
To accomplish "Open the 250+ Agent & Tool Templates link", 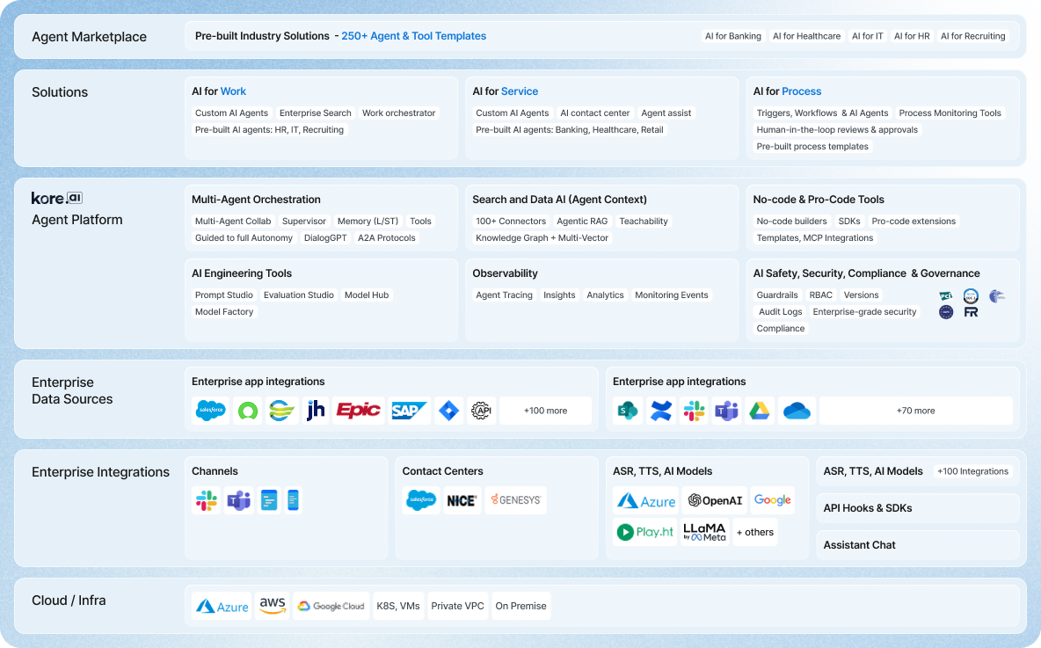I will click(x=413, y=36).
